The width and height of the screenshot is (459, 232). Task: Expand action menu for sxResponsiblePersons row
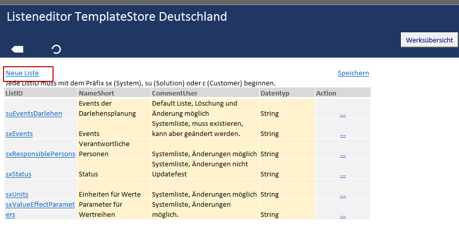click(x=342, y=154)
